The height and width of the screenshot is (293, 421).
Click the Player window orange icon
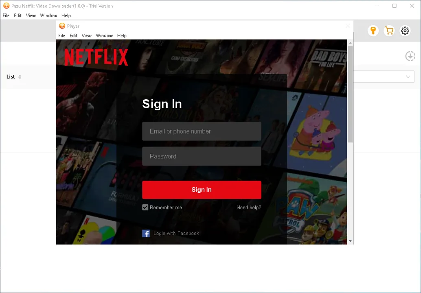pyautogui.click(x=62, y=26)
